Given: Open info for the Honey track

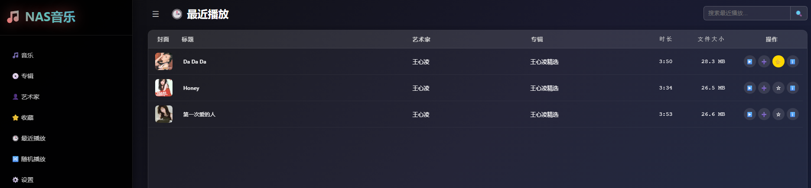Looking at the screenshot, I should [x=792, y=88].
